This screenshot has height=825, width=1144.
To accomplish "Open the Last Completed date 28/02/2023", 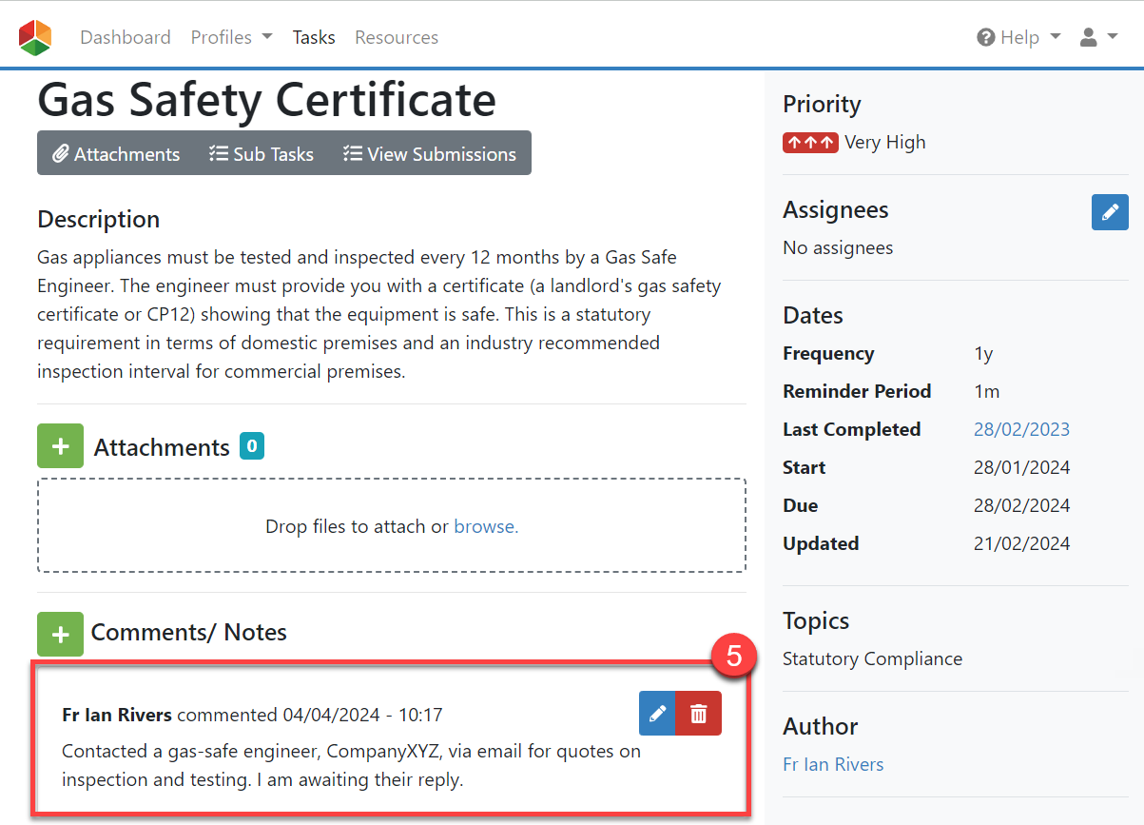I will click(x=1021, y=429).
